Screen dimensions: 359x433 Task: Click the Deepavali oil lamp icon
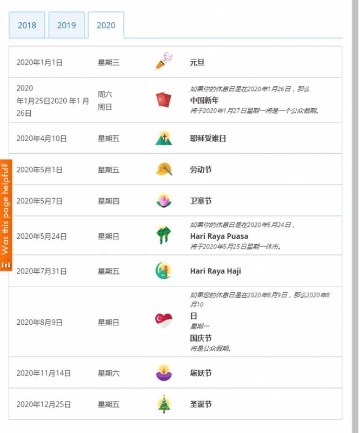[163, 372]
